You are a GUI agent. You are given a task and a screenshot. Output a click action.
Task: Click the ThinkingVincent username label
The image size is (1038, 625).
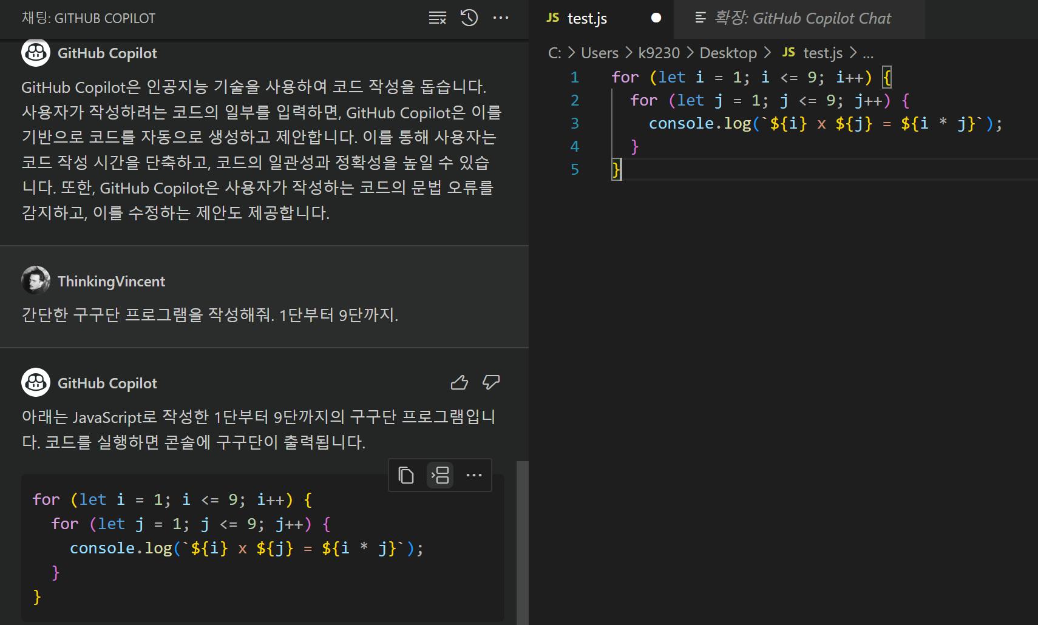click(x=111, y=282)
